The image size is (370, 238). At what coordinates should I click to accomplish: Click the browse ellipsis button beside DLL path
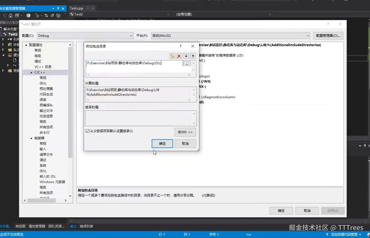(187, 64)
